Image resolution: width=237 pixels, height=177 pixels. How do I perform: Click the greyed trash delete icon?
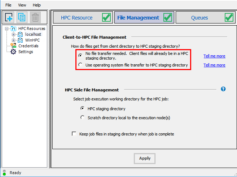35,17
